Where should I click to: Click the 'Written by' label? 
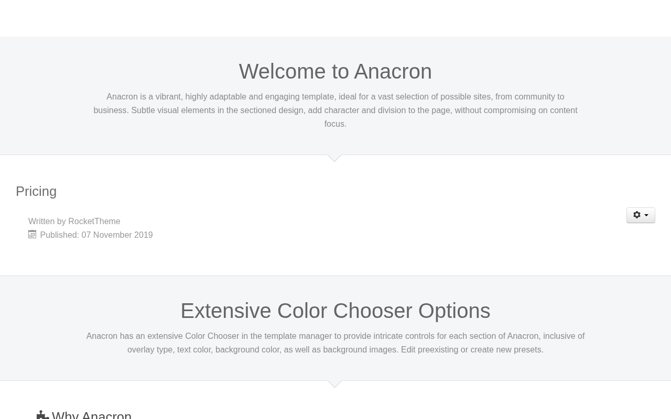coord(47,221)
